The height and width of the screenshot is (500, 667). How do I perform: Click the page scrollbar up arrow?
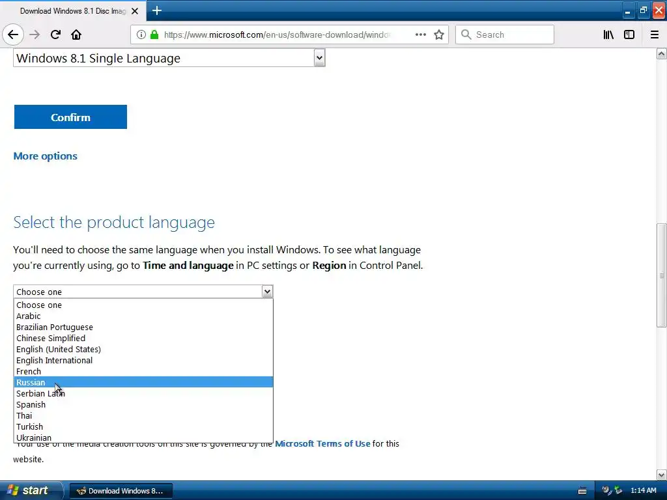[662, 53]
